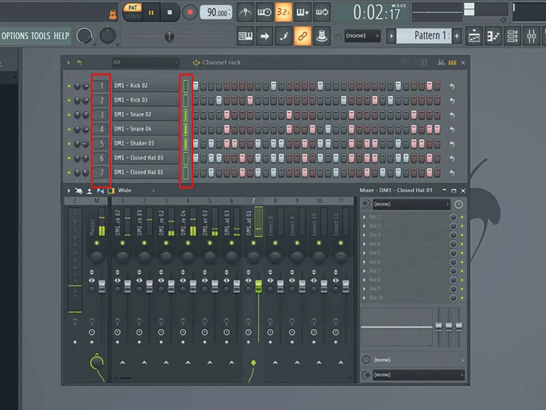Mute the DM1 - Shaker 03 channel LED

69,143
